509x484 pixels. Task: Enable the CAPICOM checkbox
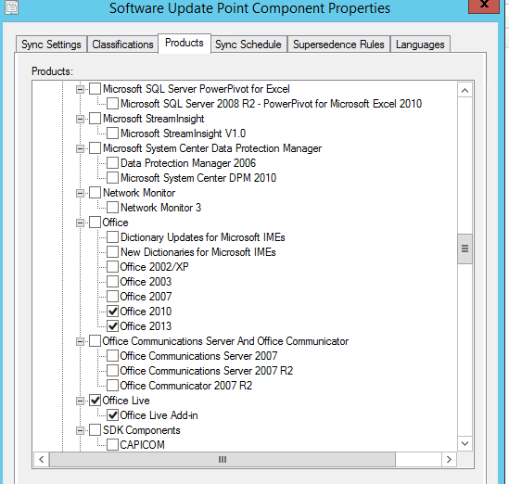click(x=112, y=445)
